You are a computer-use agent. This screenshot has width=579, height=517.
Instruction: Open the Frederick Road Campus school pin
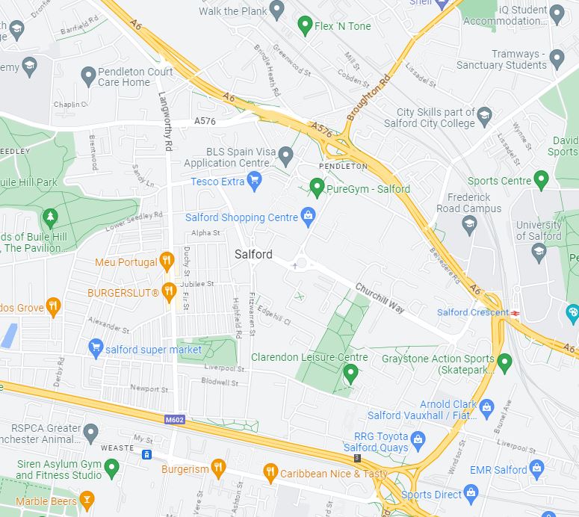click(x=469, y=226)
